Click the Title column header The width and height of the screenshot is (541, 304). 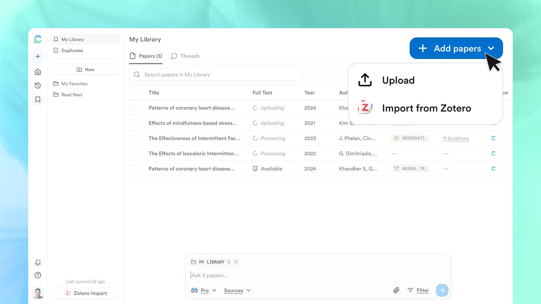pos(154,93)
